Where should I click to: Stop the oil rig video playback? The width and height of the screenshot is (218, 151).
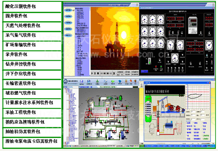(98, 73)
